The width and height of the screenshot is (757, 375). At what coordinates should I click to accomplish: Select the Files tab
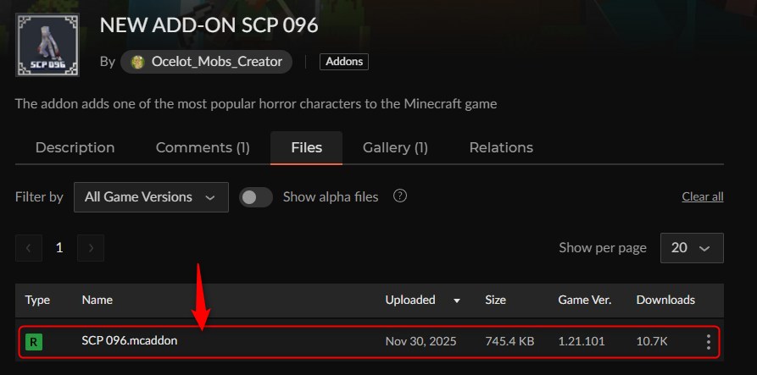[x=307, y=147]
